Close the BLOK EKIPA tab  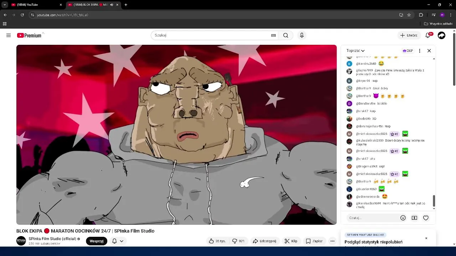pyautogui.click(x=117, y=5)
